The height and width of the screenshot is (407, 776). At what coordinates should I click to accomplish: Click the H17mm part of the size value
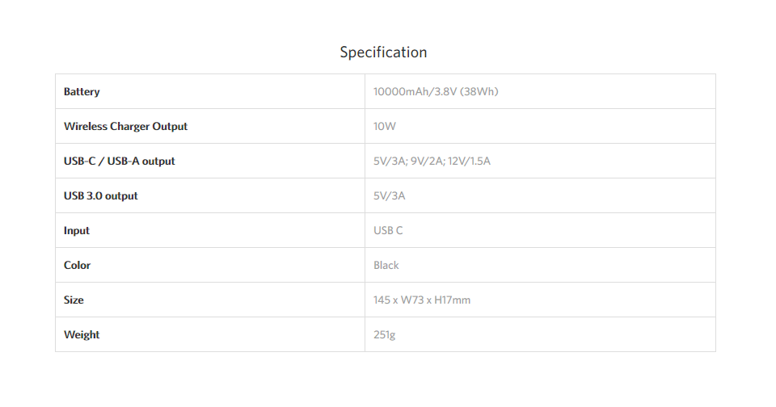[453, 300]
